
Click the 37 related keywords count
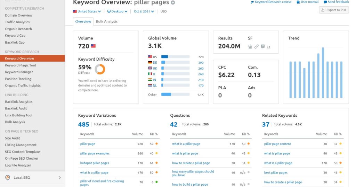point(266,124)
